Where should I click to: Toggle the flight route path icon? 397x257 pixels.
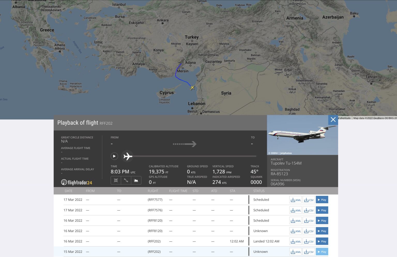pos(126,180)
